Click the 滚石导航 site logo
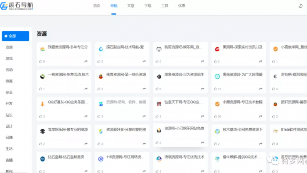307x173 pixels. click(17, 6)
